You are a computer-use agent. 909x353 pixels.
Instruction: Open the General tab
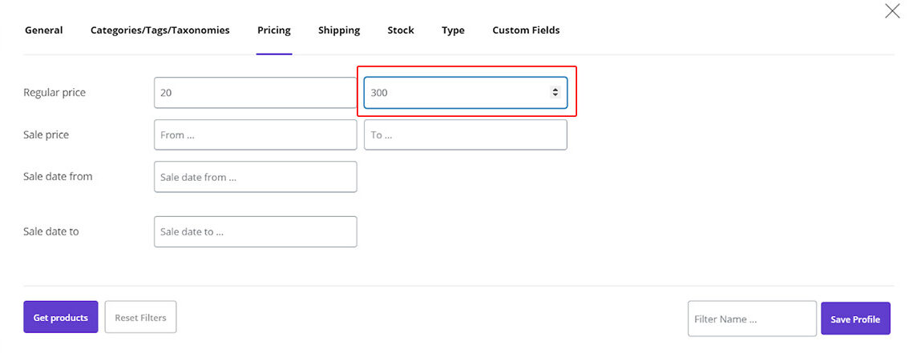point(43,30)
